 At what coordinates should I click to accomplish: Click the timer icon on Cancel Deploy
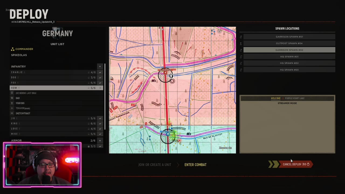(308, 164)
